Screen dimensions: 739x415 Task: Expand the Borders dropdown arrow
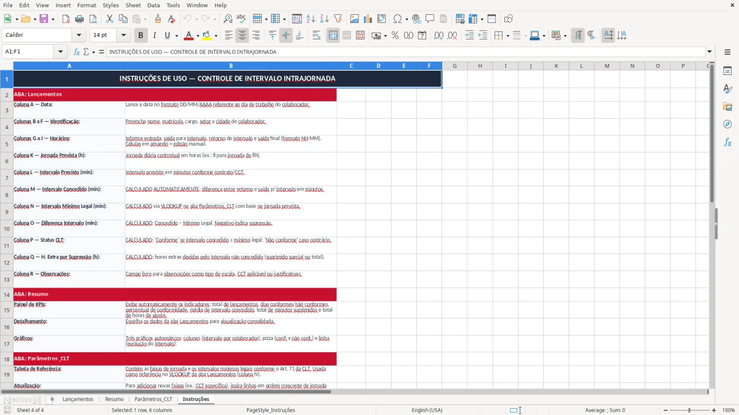click(x=507, y=36)
